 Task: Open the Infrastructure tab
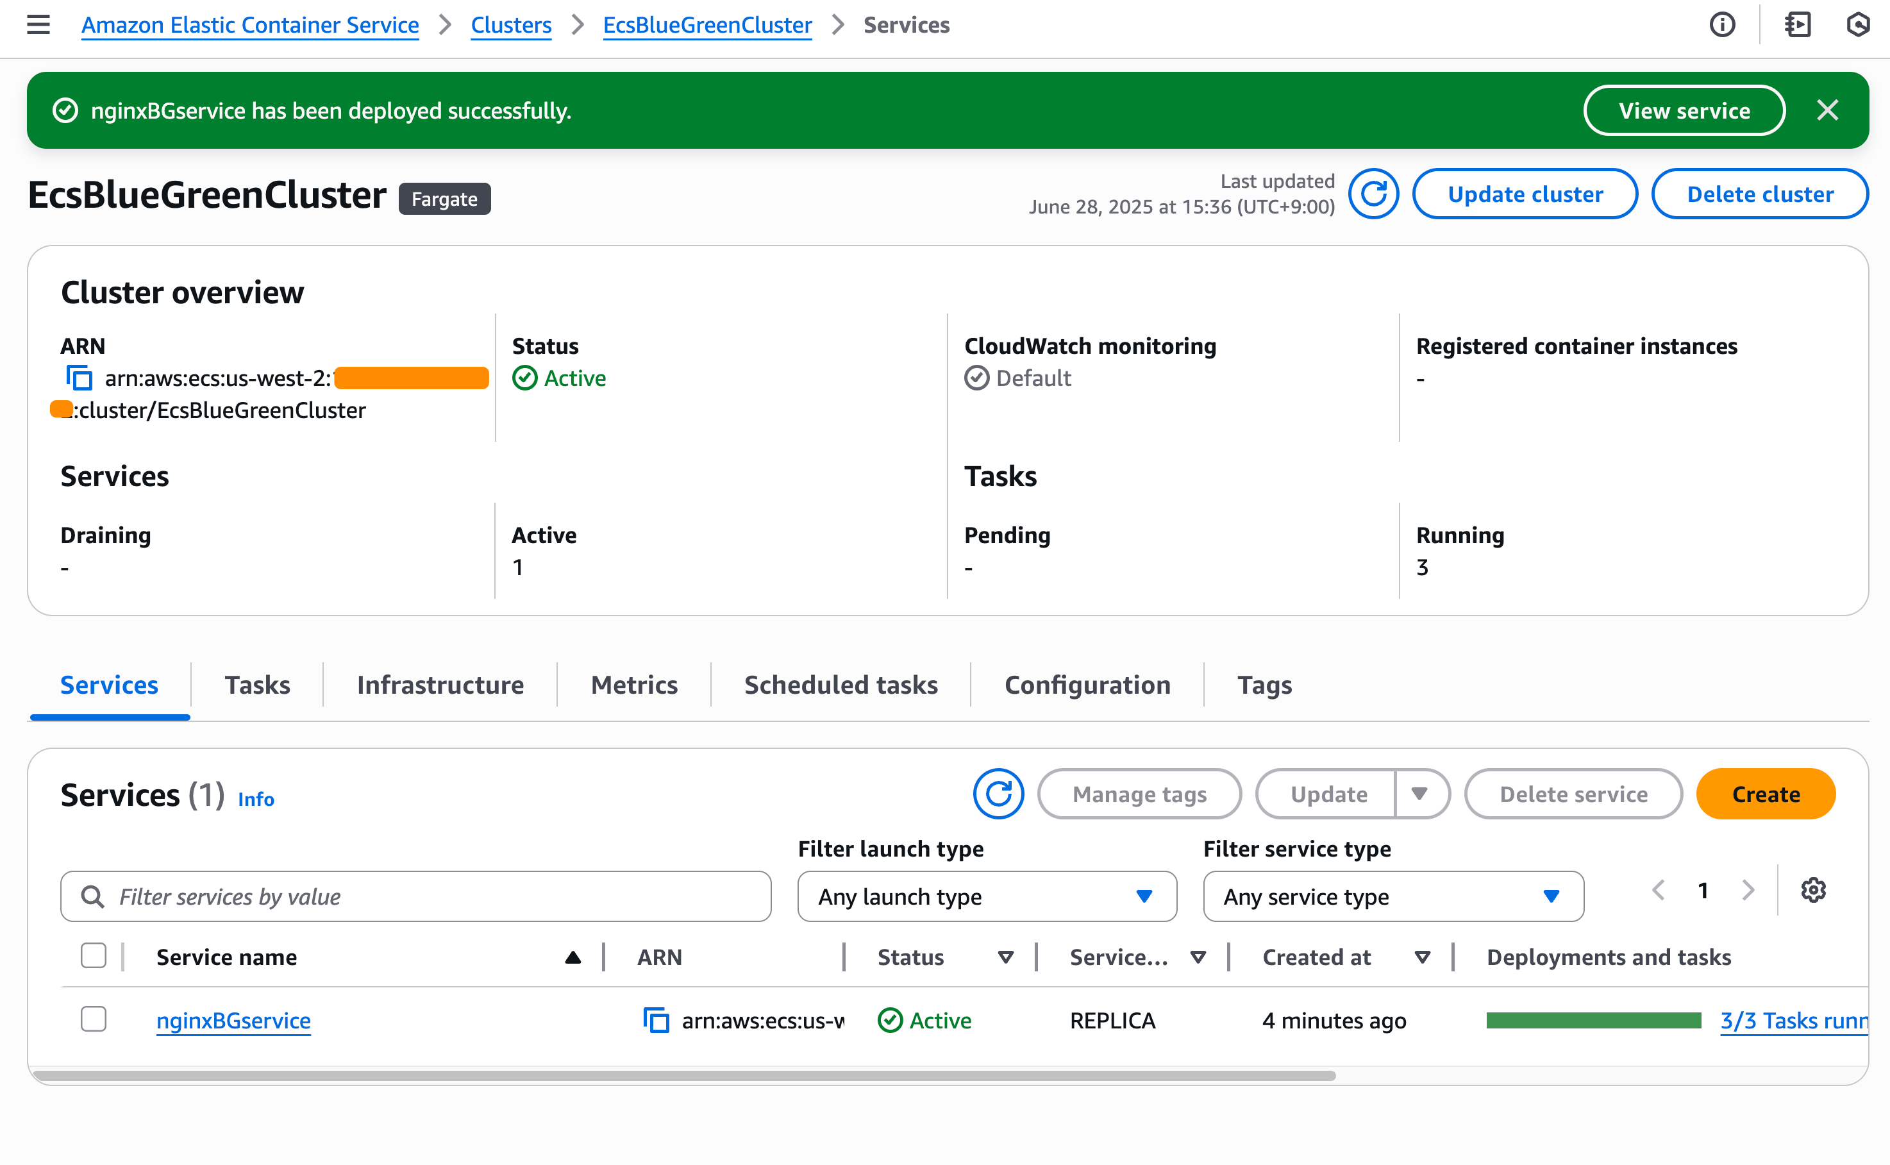pyautogui.click(x=440, y=685)
